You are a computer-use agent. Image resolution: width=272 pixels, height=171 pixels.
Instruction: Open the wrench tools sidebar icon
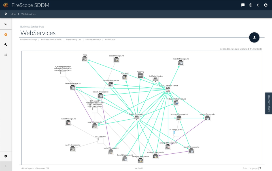[6, 45]
